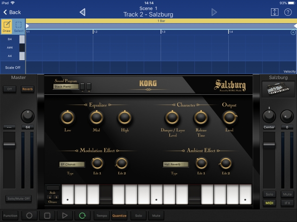The width and height of the screenshot is (297, 222).
Task: Click the Master volume fader
Action: tap(10, 145)
